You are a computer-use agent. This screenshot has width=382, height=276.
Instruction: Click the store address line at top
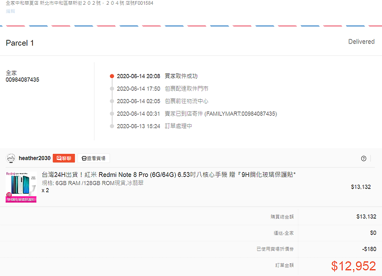(x=80, y=3)
